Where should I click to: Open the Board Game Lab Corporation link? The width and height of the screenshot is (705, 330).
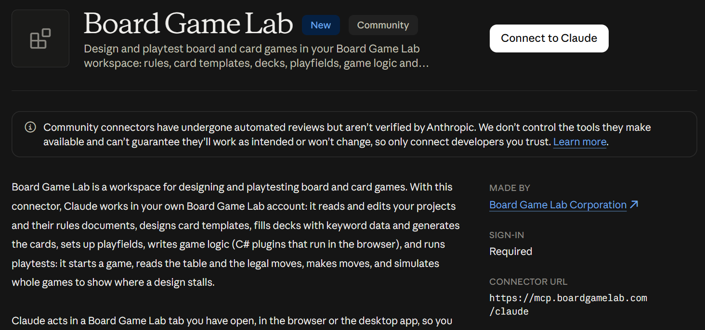(558, 205)
